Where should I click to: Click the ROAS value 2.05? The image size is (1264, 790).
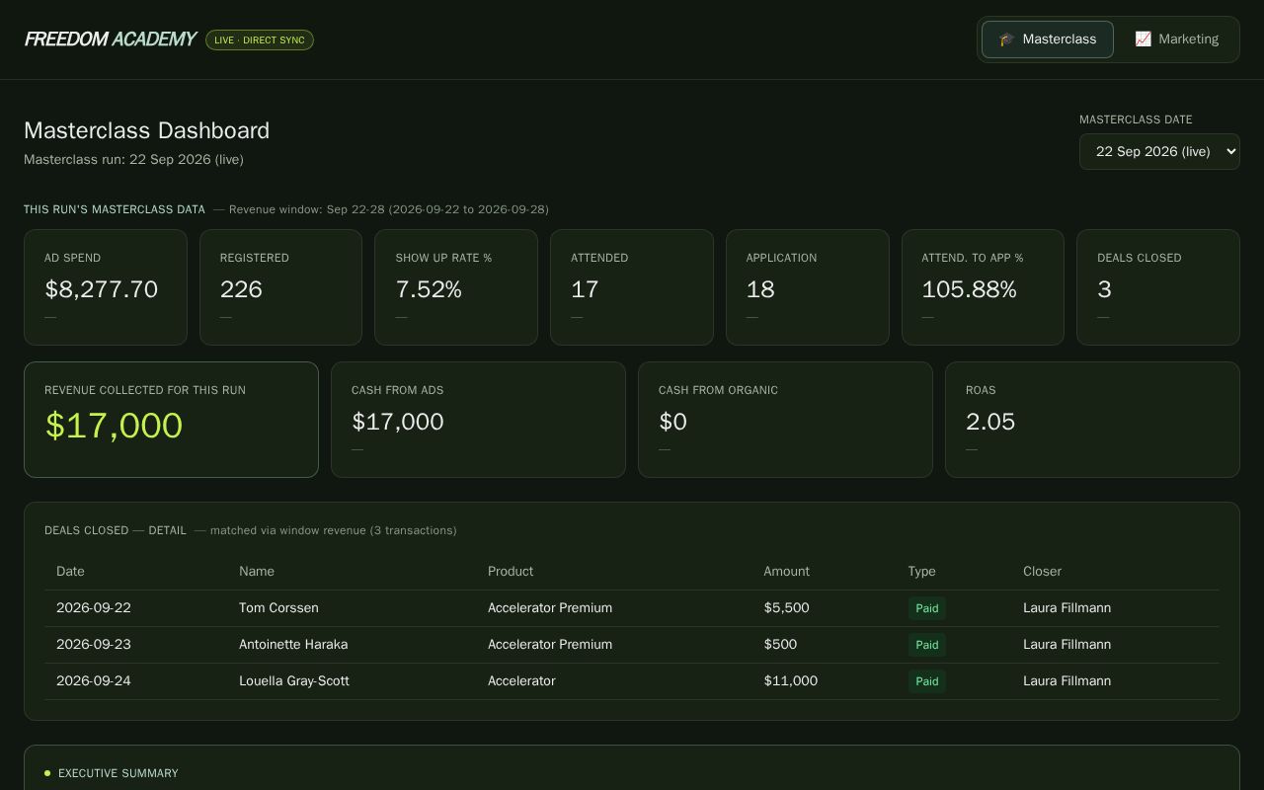coord(990,422)
